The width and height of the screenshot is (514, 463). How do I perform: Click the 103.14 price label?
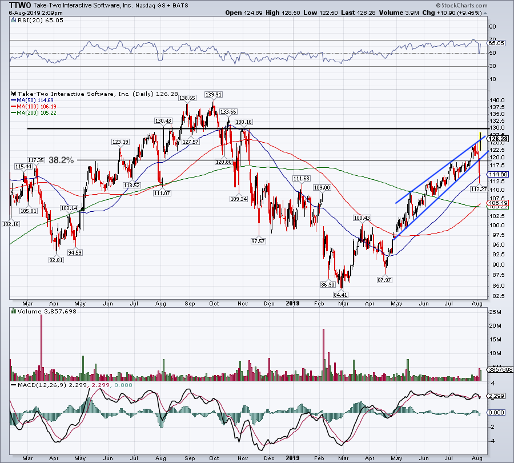[x=69, y=208]
